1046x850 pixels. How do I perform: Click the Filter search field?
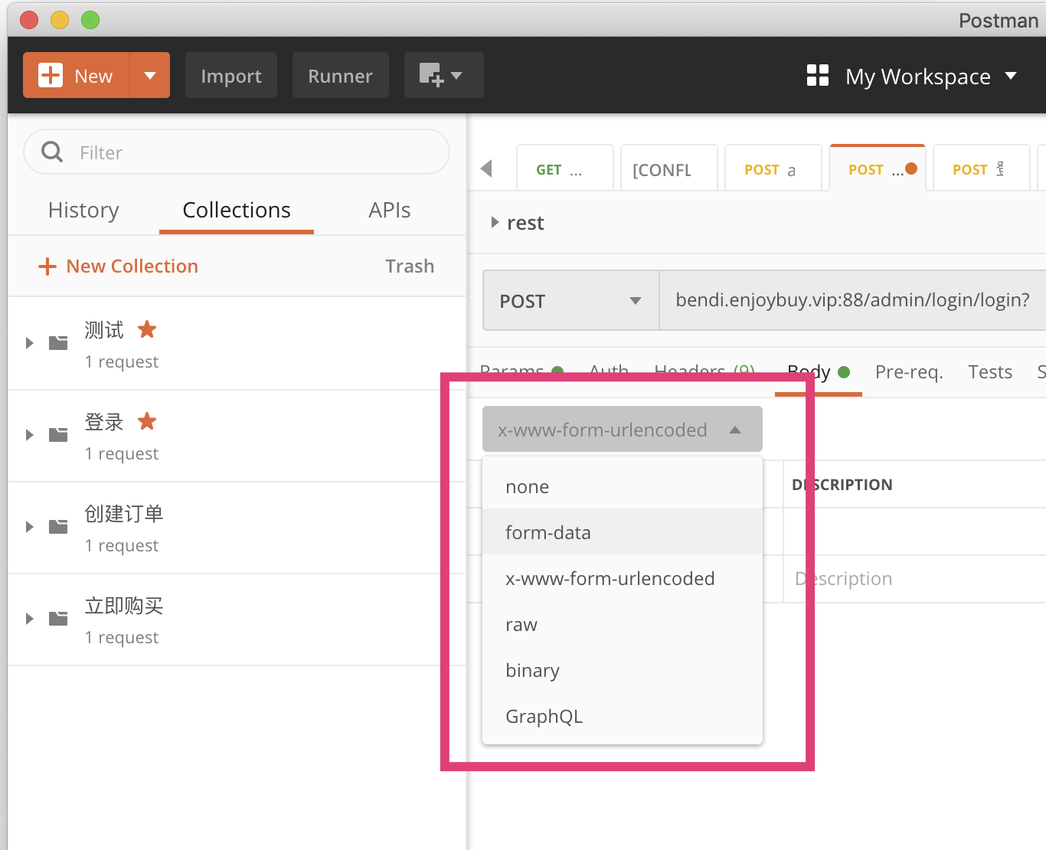tap(237, 152)
